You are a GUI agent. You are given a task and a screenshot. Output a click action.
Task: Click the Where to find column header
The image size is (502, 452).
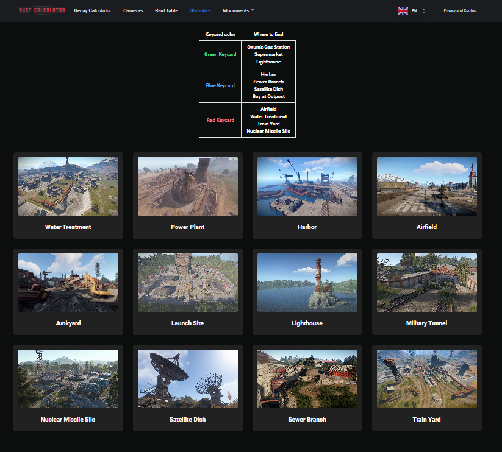point(268,34)
